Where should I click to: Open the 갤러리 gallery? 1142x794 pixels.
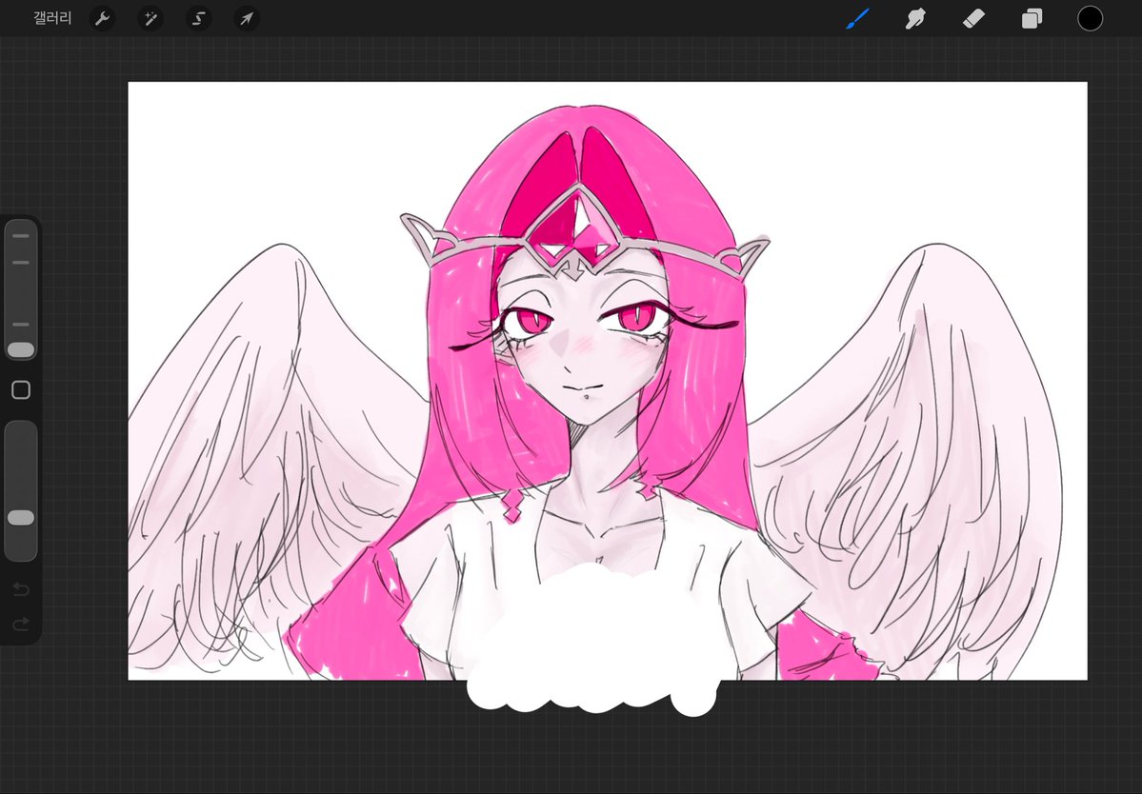(52, 18)
